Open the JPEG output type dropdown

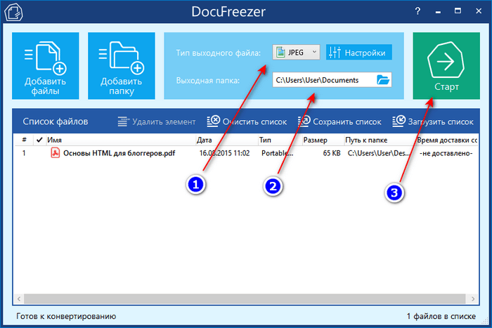296,53
